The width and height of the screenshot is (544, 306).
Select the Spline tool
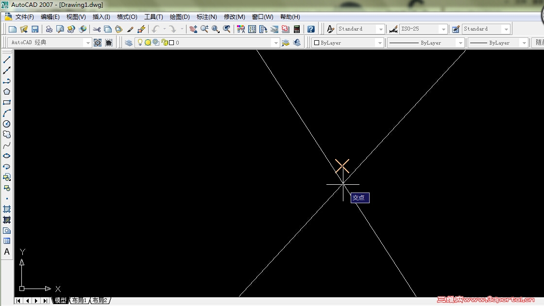[x=7, y=145]
